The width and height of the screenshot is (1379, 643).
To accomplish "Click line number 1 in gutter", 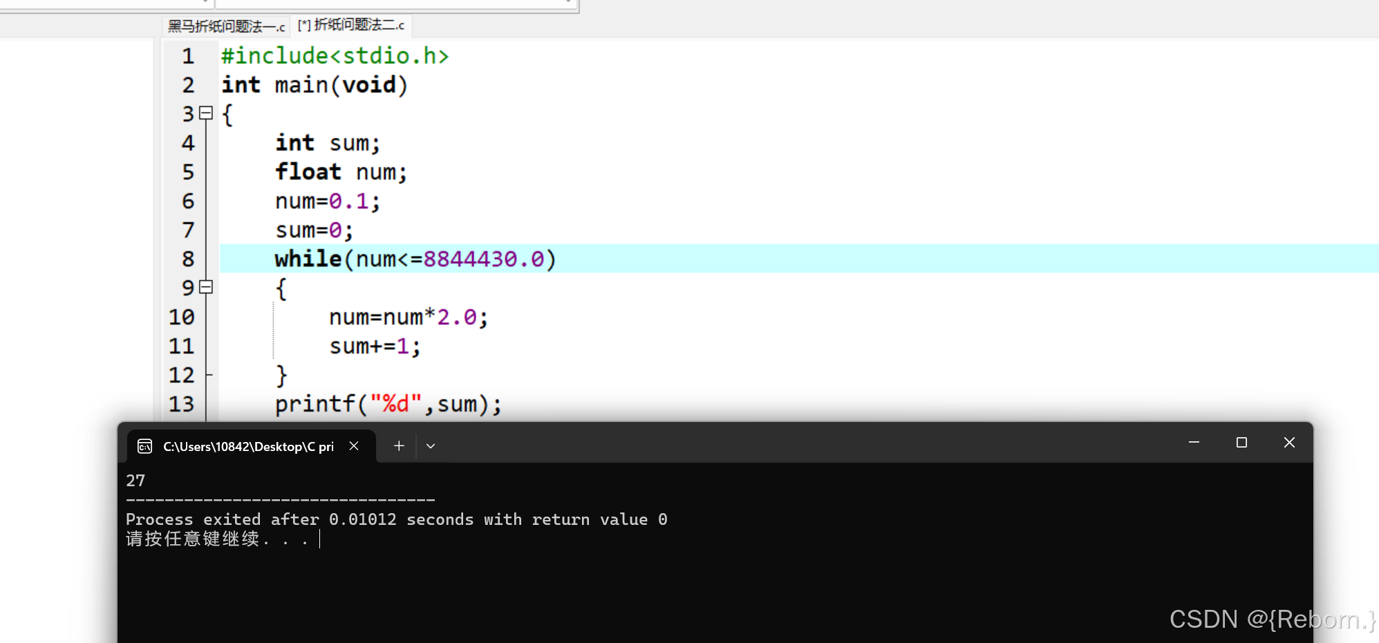I will [x=188, y=55].
